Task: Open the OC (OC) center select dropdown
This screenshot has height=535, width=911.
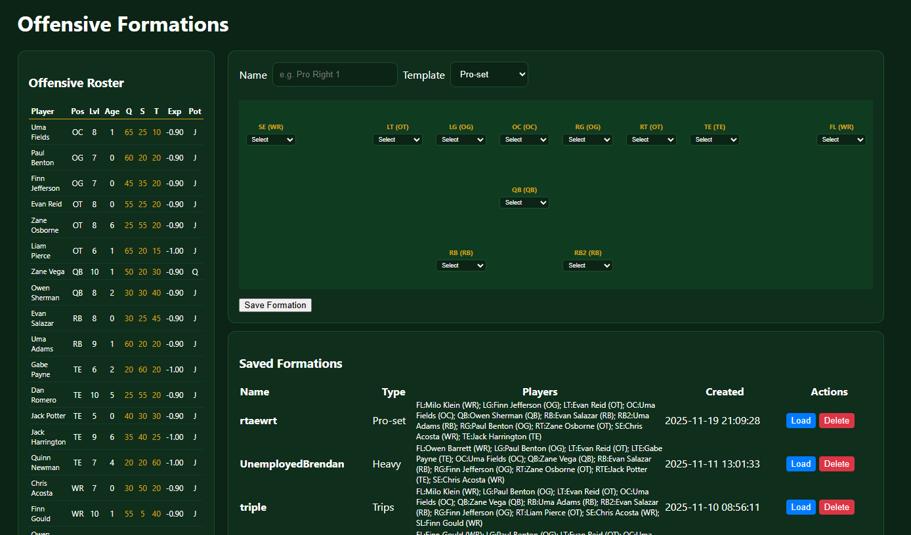Action: point(524,140)
